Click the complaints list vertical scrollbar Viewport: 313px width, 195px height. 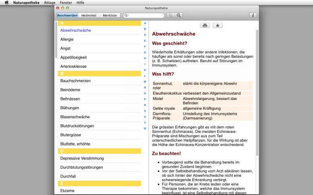[56, 39]
